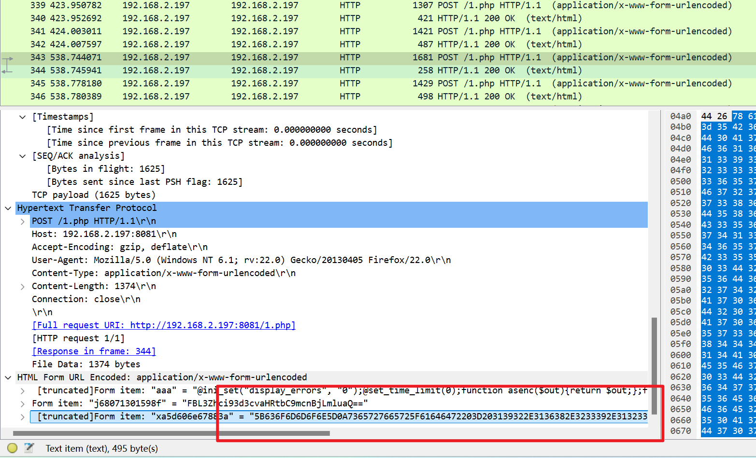
Task: Select the Host: 192.168.2.197:8081 header
Action: pyautogui.click(x=104, y=234)
